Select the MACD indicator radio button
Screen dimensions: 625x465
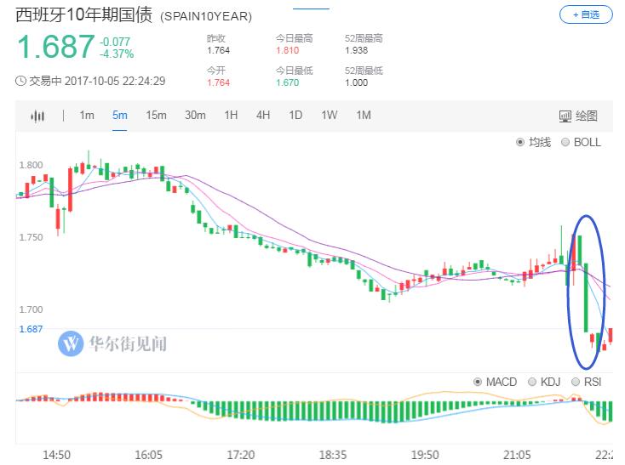(479, 382)
